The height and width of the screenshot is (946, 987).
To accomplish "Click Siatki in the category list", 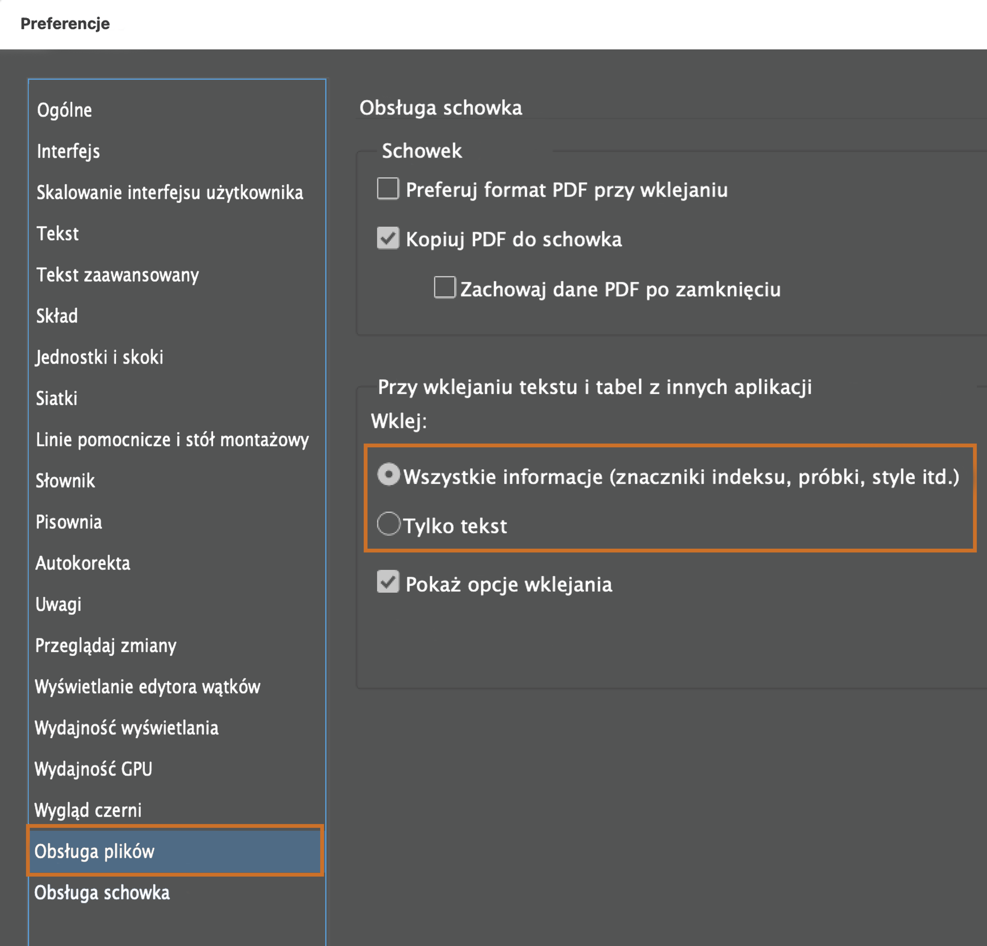I will (56, 399).
